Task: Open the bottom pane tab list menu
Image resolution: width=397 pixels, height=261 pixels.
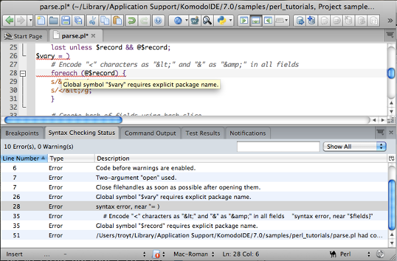Action: pyautogui.click(x=380, y=132)
